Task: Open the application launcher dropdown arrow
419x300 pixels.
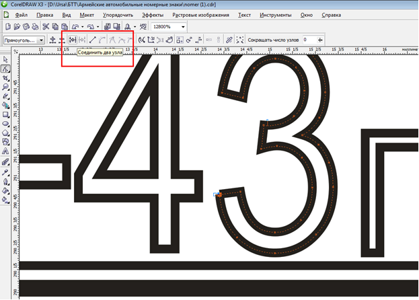Action: pos(135,27)
